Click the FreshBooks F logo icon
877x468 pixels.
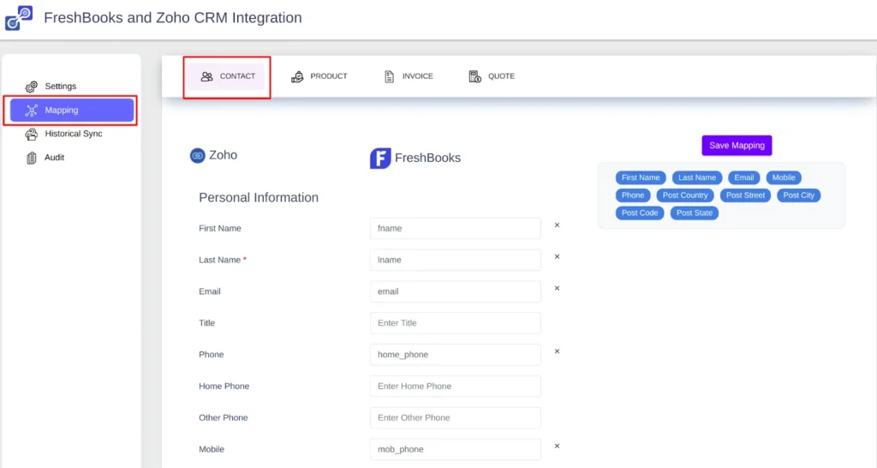(x=380, y=159)
